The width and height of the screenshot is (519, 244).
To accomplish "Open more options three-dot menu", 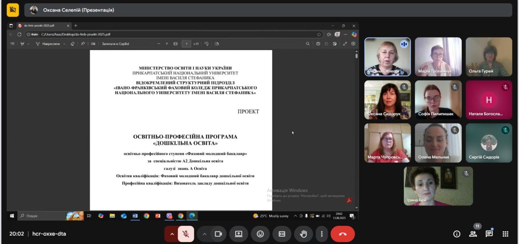I will (x=322, y=234).
